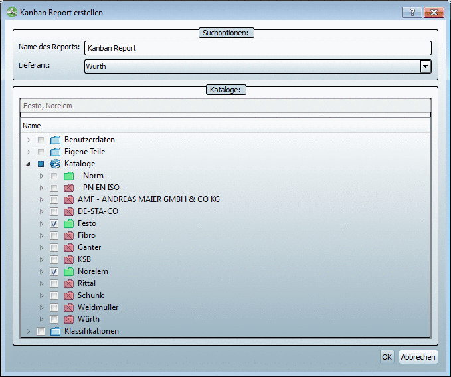Close the Kanban Report erstellen dialog

click(434, 13)
